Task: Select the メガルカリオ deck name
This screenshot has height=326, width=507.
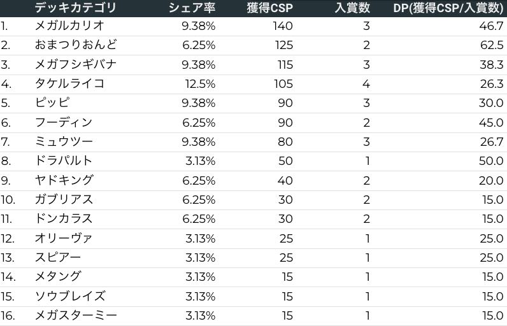Action: tap(69, 26)
